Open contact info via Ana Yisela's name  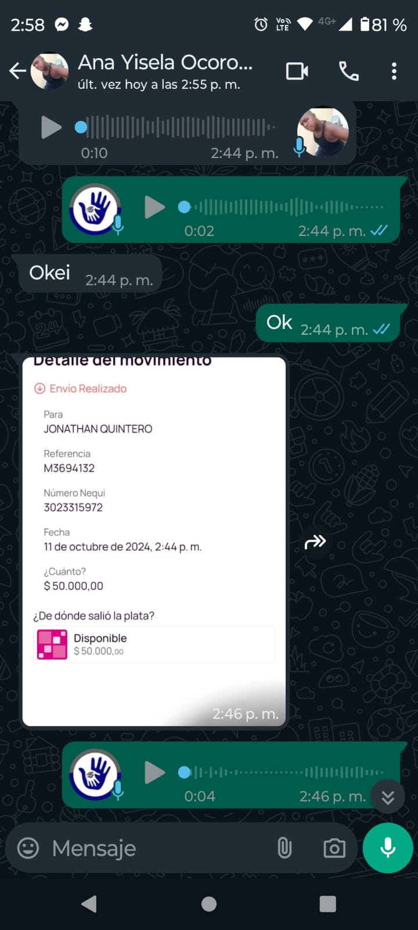click(165, 63)
